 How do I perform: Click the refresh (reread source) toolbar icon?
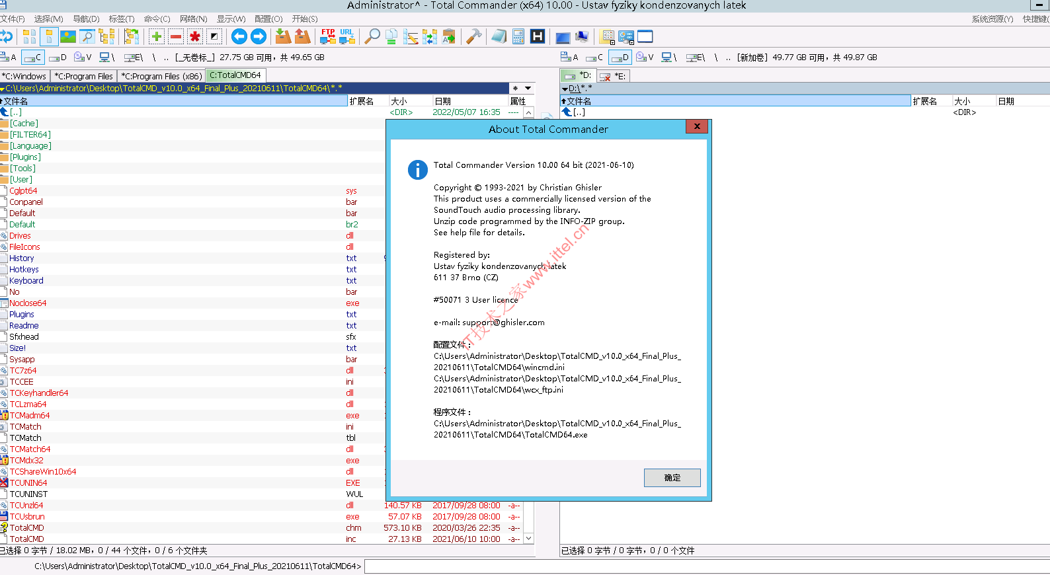(6, 36)
